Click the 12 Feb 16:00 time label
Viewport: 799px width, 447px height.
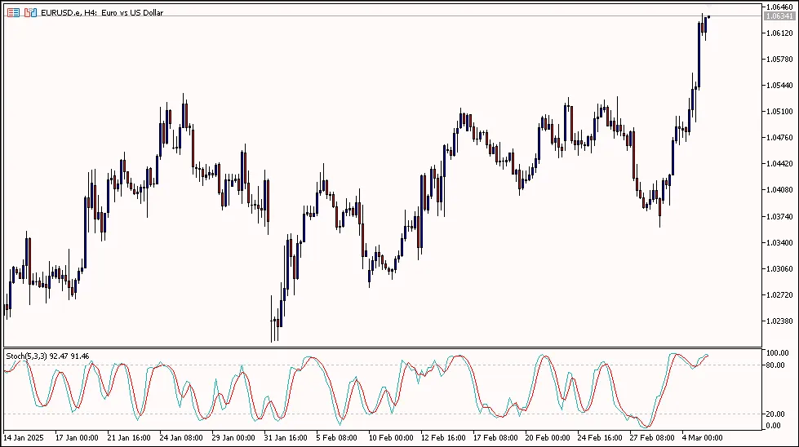[x=443, y=437]
